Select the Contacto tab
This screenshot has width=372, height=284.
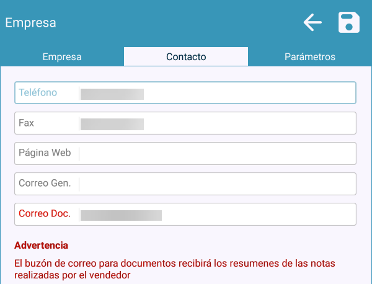186,56
